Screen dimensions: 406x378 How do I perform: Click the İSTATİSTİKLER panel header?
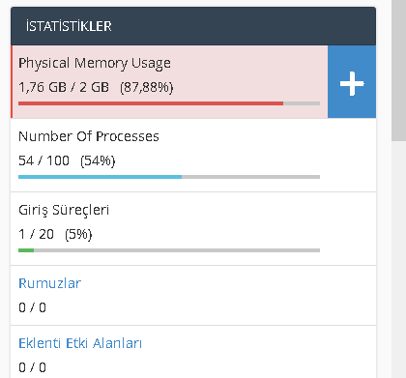[x=193, y=26]
